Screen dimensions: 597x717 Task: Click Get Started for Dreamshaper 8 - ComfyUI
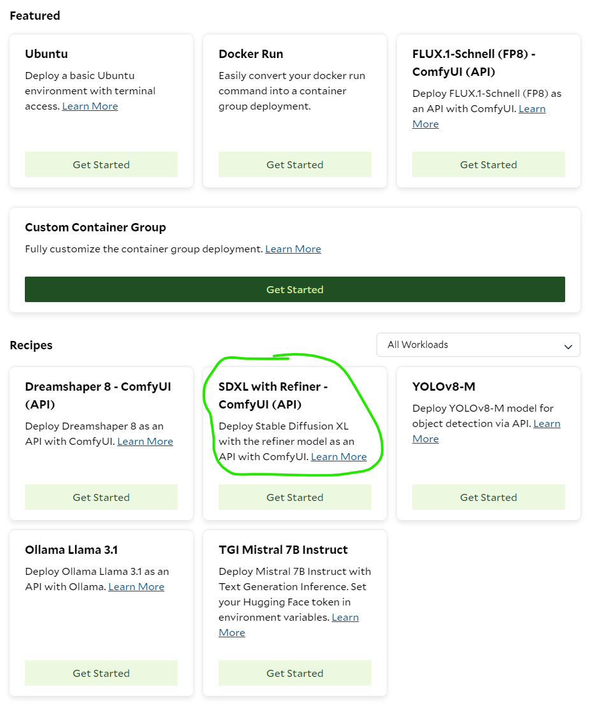tap(101, 498)
